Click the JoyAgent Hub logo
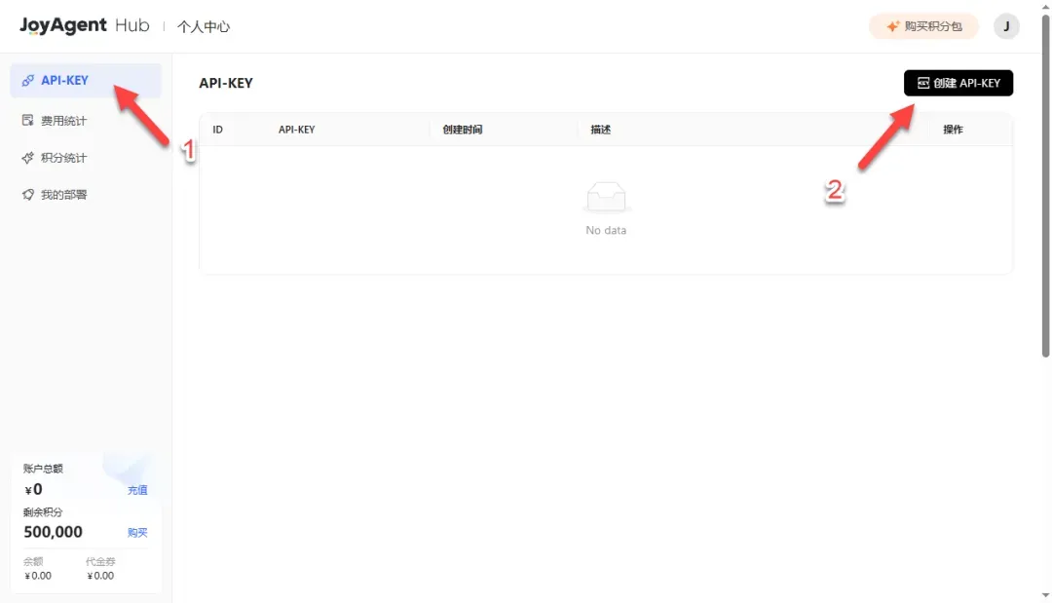Image resolution: width=1052 pixels, height=603 pixels. point(85,25)
